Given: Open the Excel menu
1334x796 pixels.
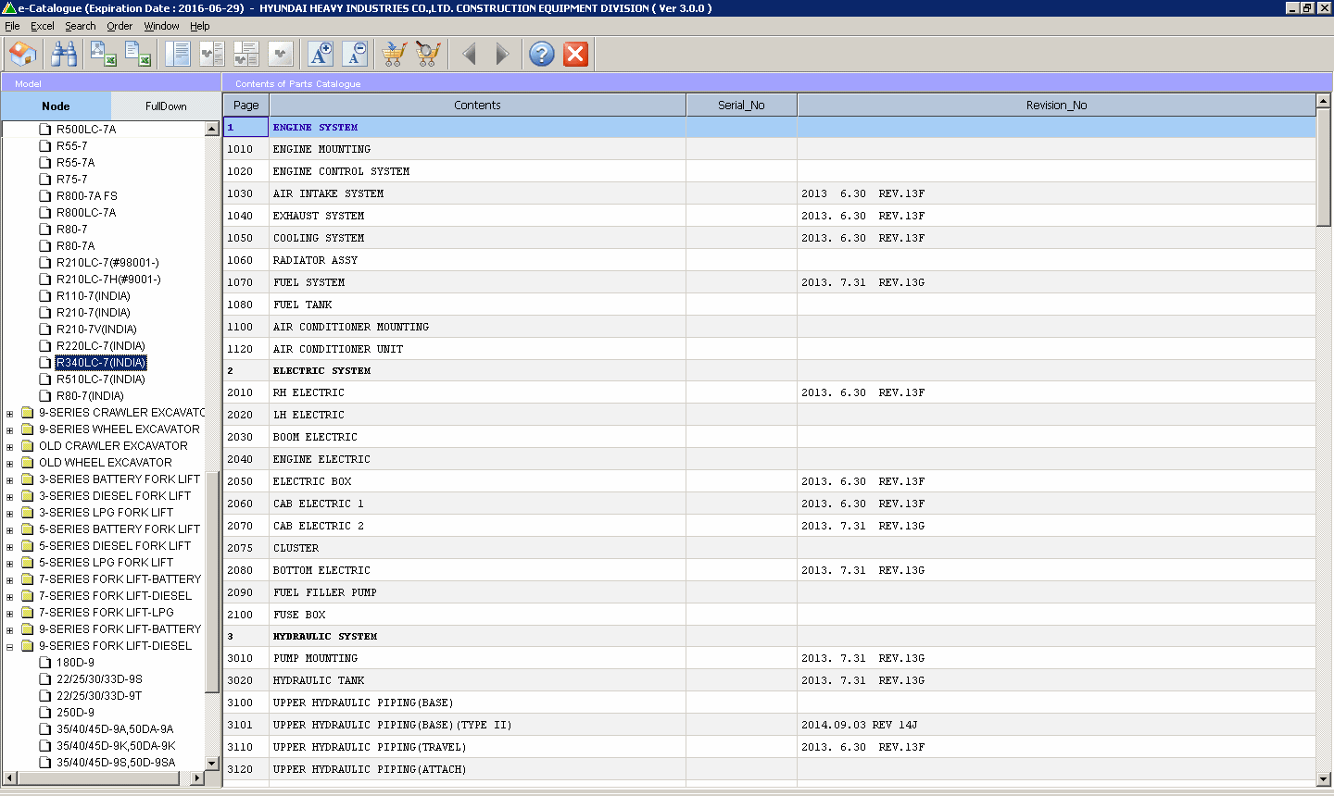Looking at the screenshot, I should 43,26.
